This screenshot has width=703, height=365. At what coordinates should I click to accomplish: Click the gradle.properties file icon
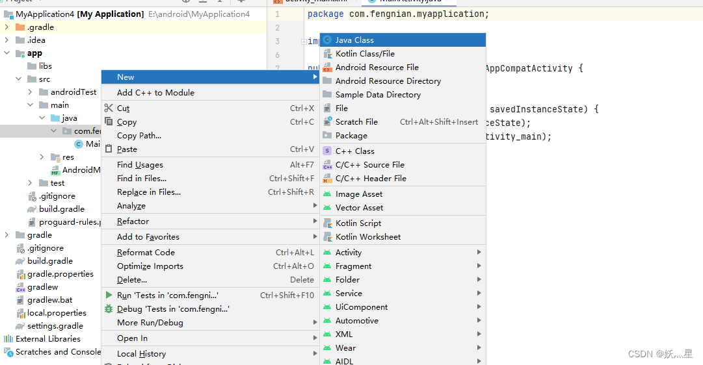[x=21, y=274]
